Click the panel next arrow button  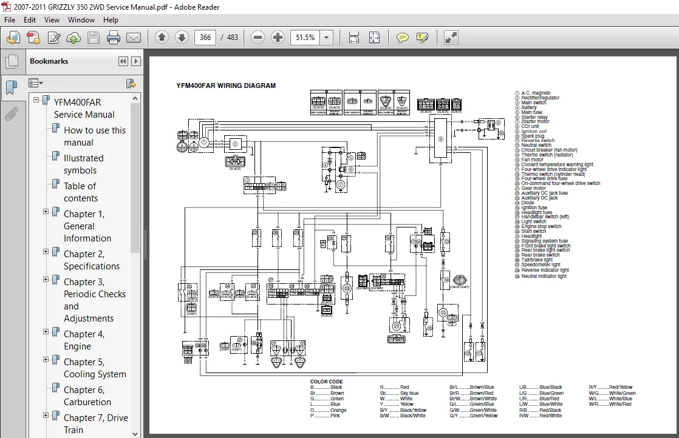[x=136, y=61]
